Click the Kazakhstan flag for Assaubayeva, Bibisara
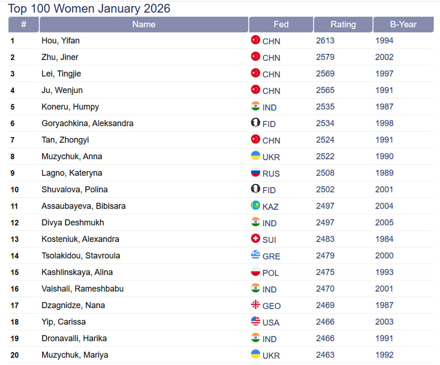This screenshot has height=365, width=440. 256,205
